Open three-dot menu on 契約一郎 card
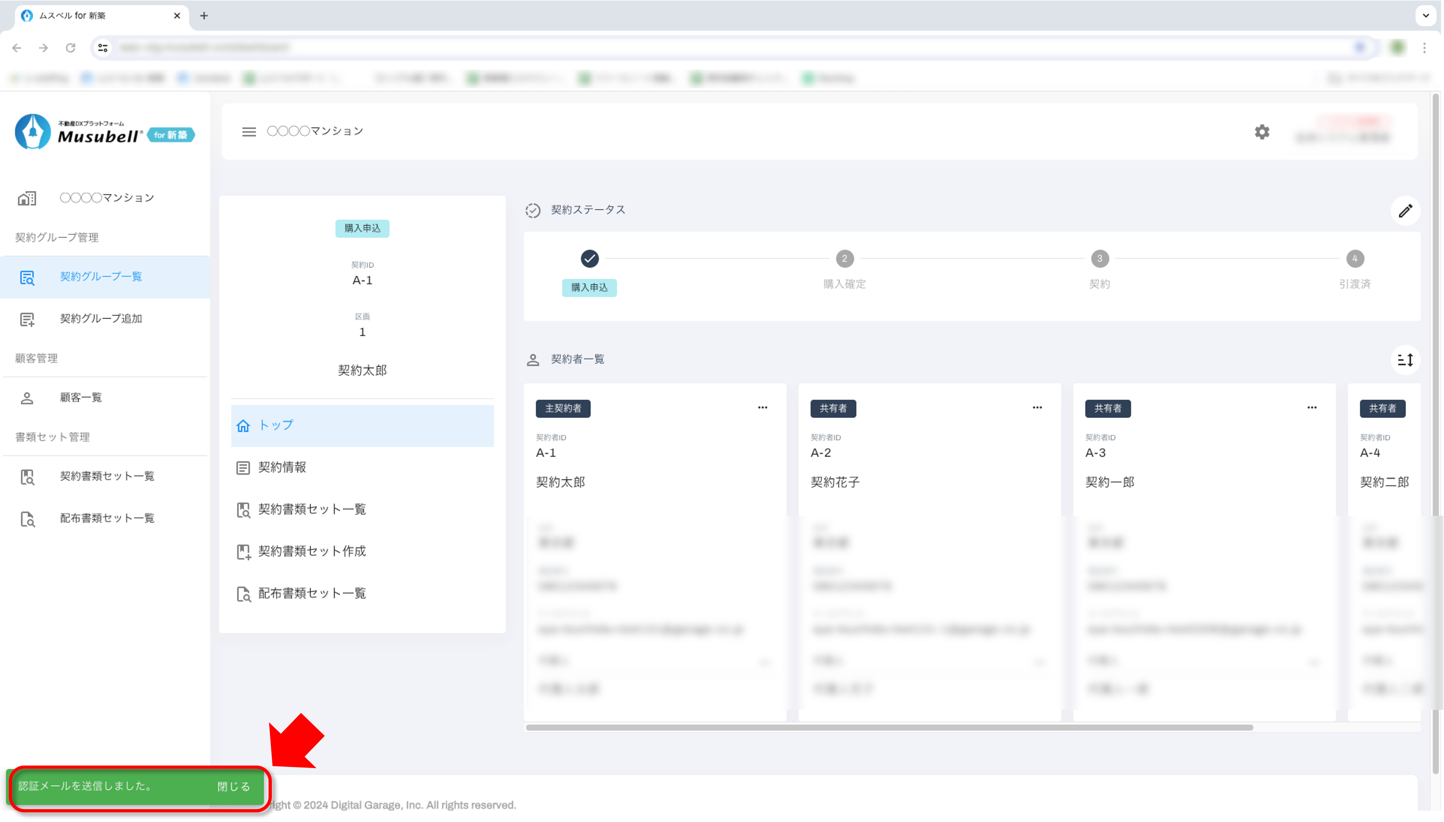 (1311, 408)
